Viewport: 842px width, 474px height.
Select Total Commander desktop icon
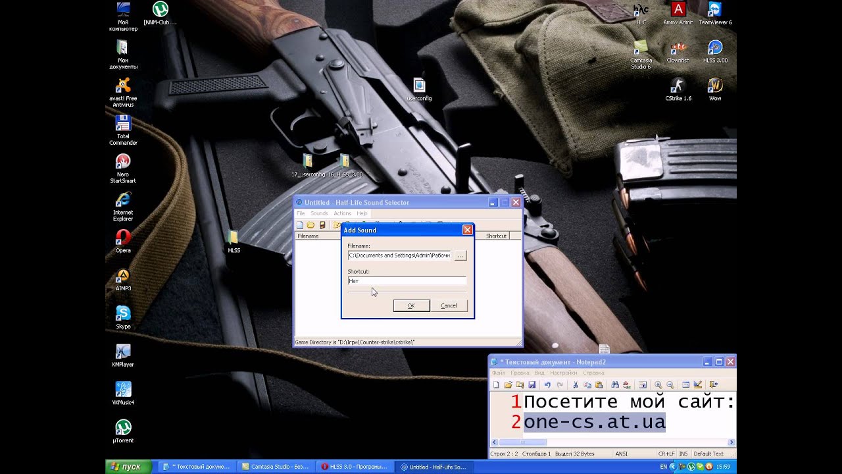click(123, 130)
